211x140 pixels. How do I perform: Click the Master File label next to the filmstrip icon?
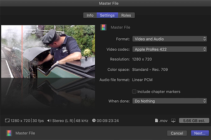(x=120, y=27)
